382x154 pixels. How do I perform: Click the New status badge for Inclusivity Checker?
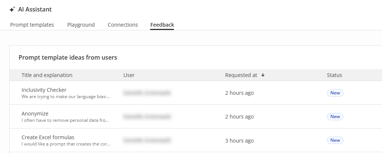[335, 93]
